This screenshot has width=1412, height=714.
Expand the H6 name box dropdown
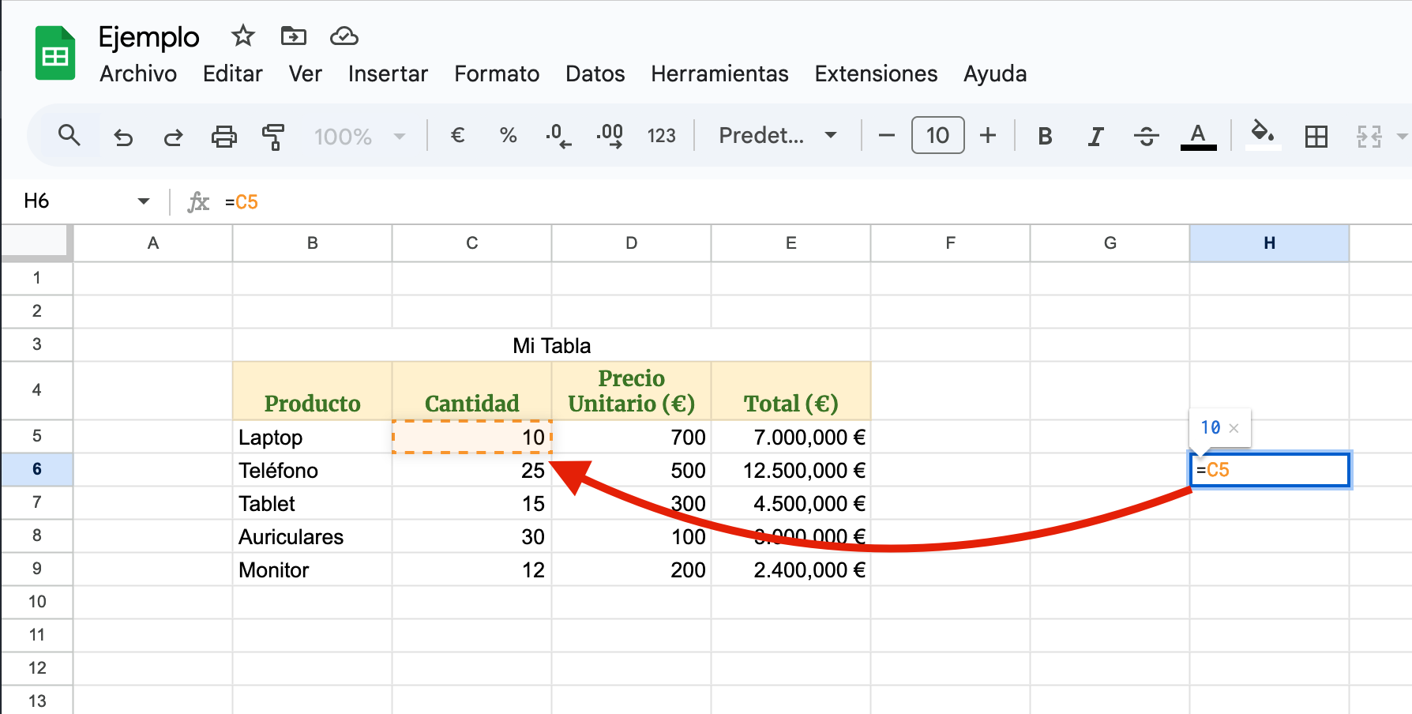click(x=143, y=201)
